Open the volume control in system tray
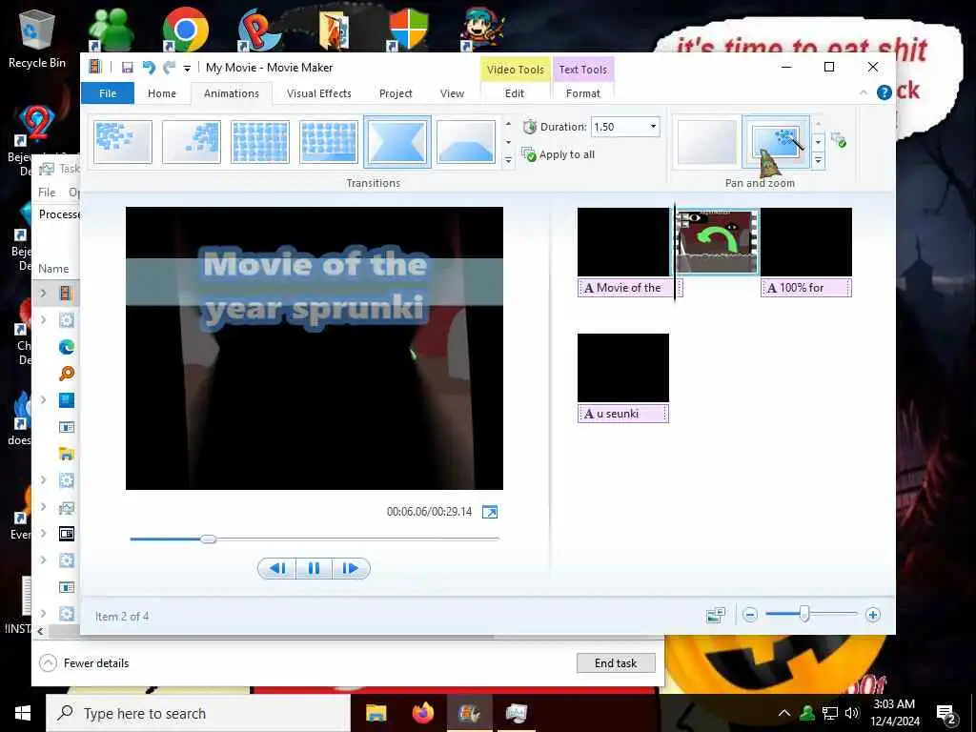The width and height of the screenshot is (976, 732). tap(852, 713)
